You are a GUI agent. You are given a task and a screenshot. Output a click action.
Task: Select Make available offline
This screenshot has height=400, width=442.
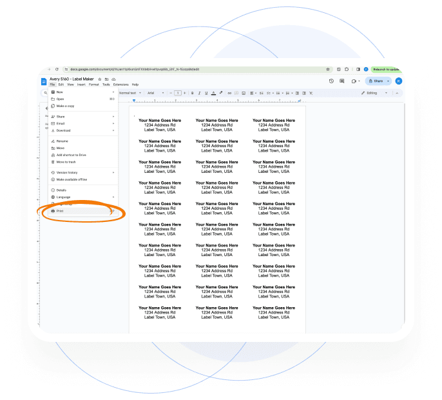(83, 179)
